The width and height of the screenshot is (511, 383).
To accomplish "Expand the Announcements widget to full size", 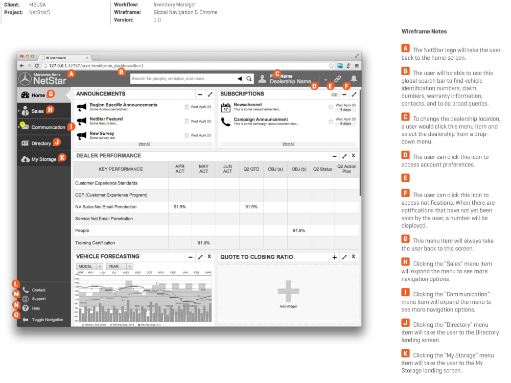I will (x=210, y=94).
